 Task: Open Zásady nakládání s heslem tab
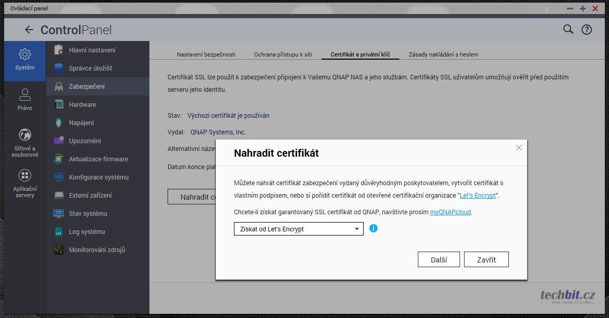[443, 54]
